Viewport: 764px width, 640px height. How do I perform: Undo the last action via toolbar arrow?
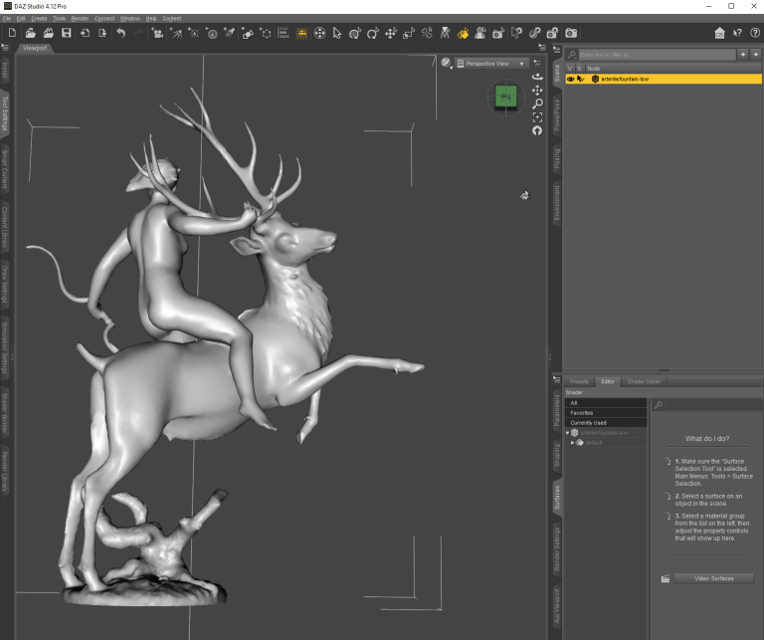(120, 33)
